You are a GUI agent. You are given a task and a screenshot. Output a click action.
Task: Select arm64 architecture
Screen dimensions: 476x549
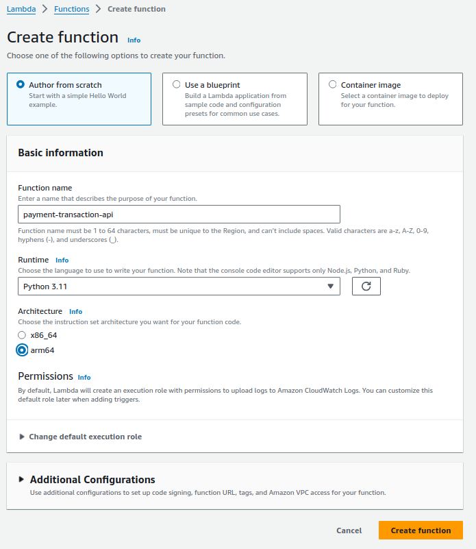click(x=21, y=350)
